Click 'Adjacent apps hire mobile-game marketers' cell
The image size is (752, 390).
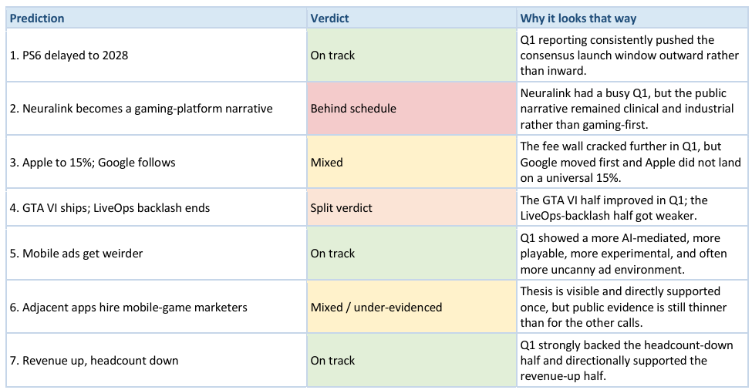pos(157,307)
